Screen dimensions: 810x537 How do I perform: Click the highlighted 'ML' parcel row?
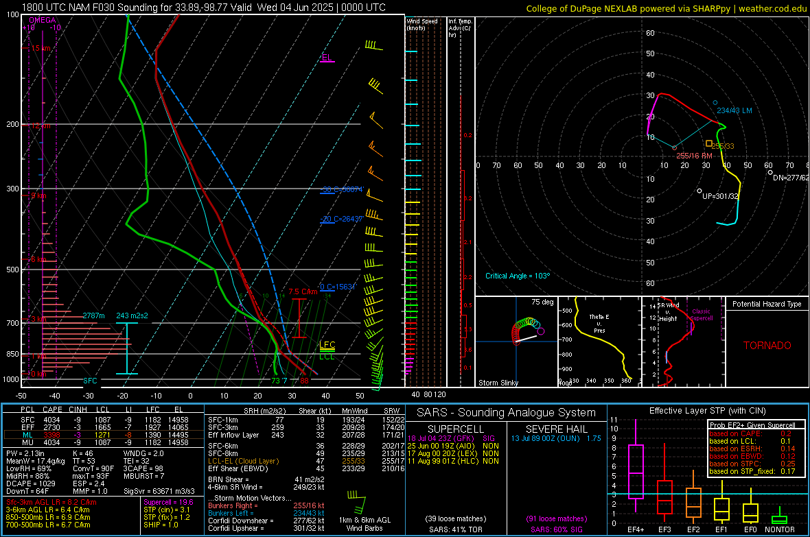(104, 435)
